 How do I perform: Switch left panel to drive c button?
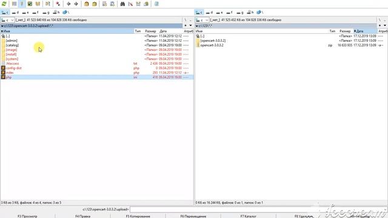[x=5, y=12]
